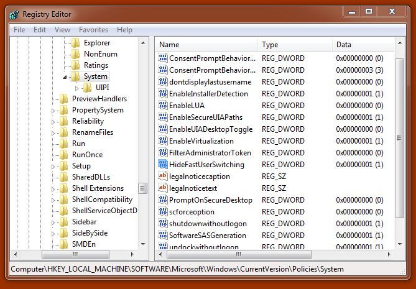Click the NonEnum folder icon
Screen dimensions: 416x289
(x=76, y=54)
